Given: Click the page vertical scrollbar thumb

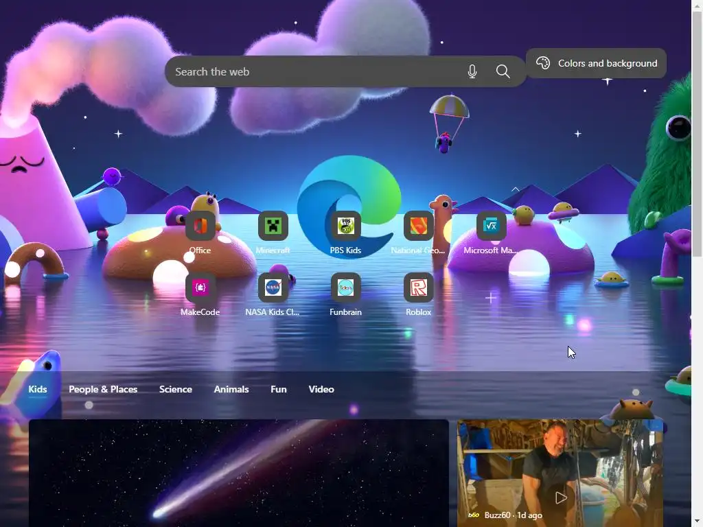Looking at the screenshot, I should pyautogui.click(x=698, y=134).
